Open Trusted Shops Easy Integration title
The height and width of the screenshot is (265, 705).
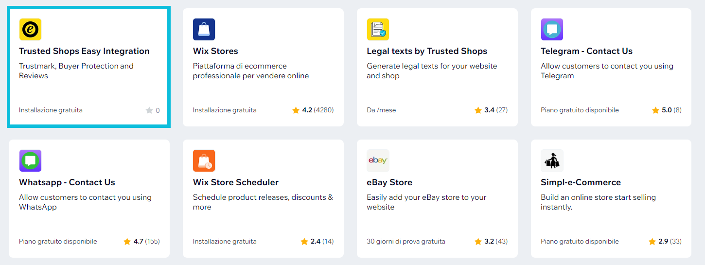(84, 51)
